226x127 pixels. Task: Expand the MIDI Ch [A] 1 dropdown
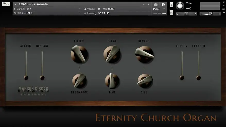tap(80, 13)
